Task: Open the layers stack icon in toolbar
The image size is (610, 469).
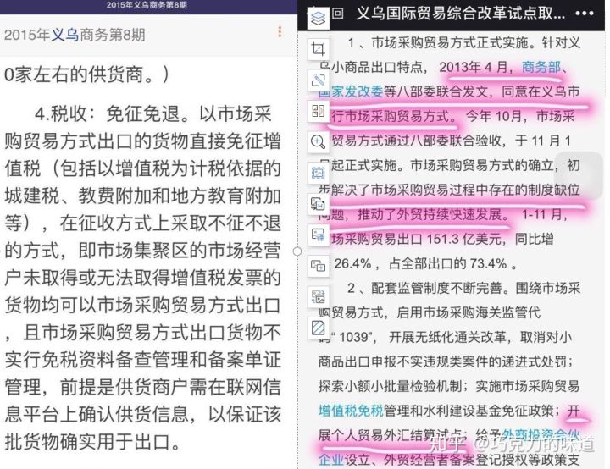Action: point(319,18)
